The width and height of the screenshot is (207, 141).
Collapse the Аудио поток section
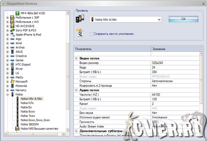[x=76, y=90]
